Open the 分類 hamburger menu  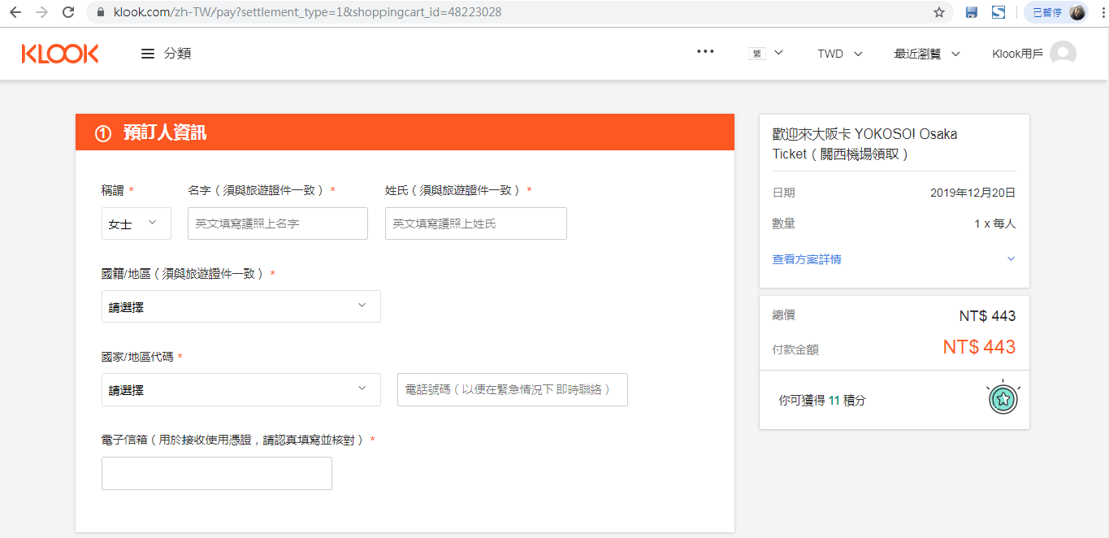coord(166,54)
